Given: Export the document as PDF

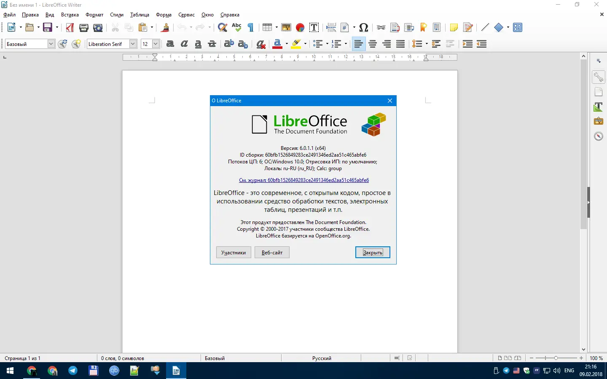Looking at the screenshot, I should 70,27.
